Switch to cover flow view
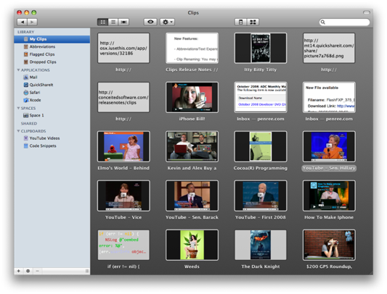 pyautogui.click(x=123, y=22)
